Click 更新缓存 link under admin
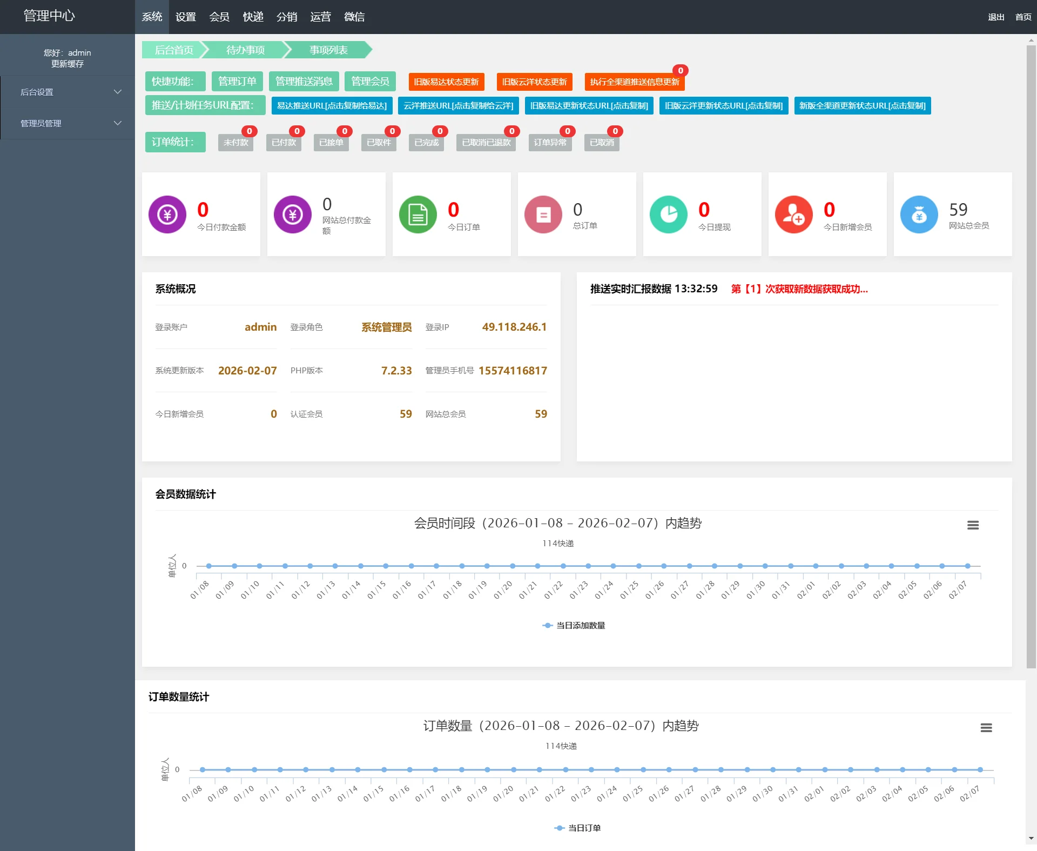This screenshot has height=851, width=1037. (68, 64)
